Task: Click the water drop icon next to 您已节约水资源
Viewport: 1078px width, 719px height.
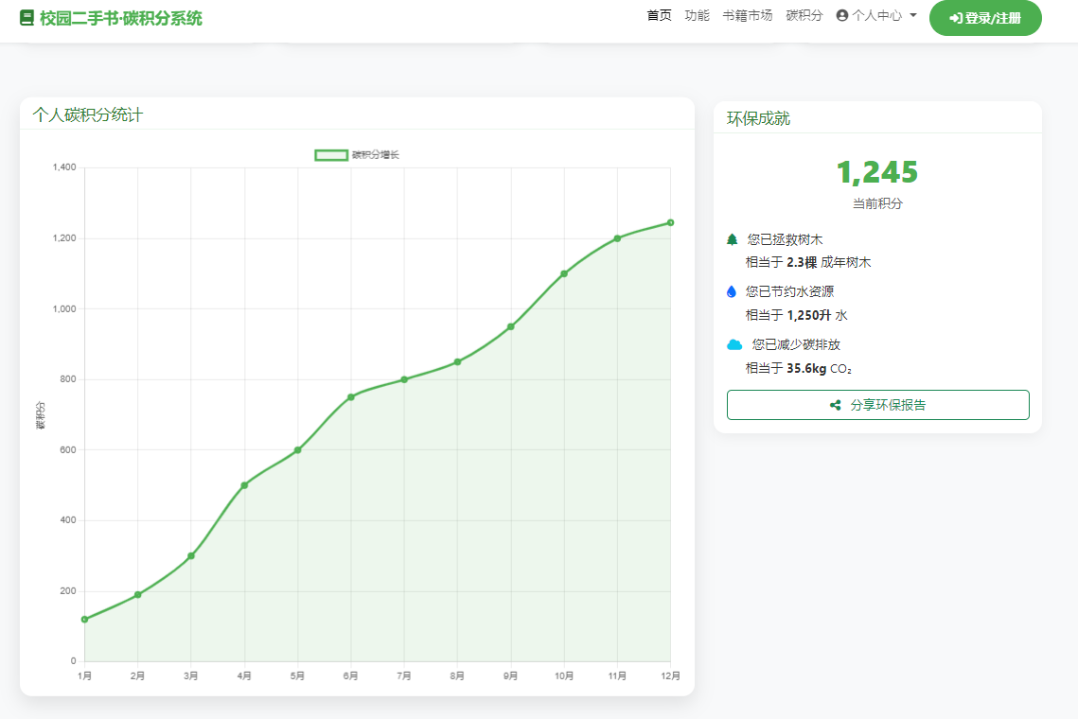Action: click(732, 291)
